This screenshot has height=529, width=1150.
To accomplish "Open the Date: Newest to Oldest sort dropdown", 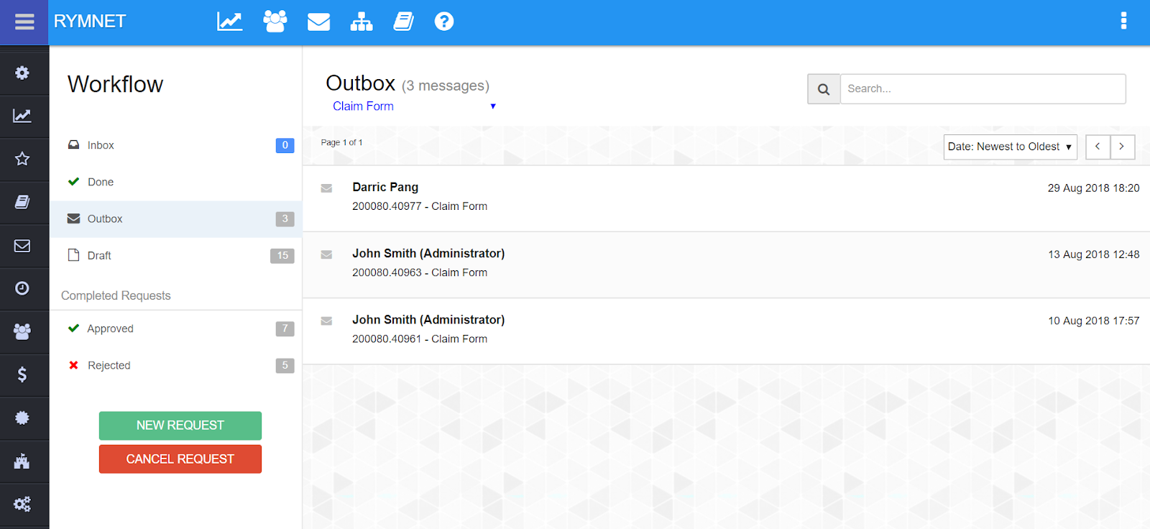I will (x=1010, y=147).
